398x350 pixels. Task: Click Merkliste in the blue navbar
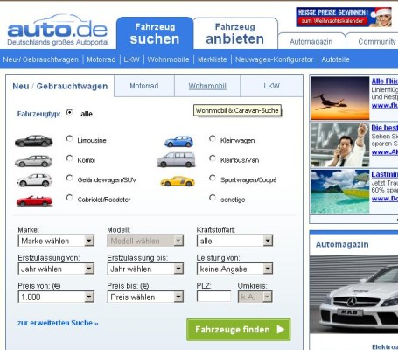point(213,59)
